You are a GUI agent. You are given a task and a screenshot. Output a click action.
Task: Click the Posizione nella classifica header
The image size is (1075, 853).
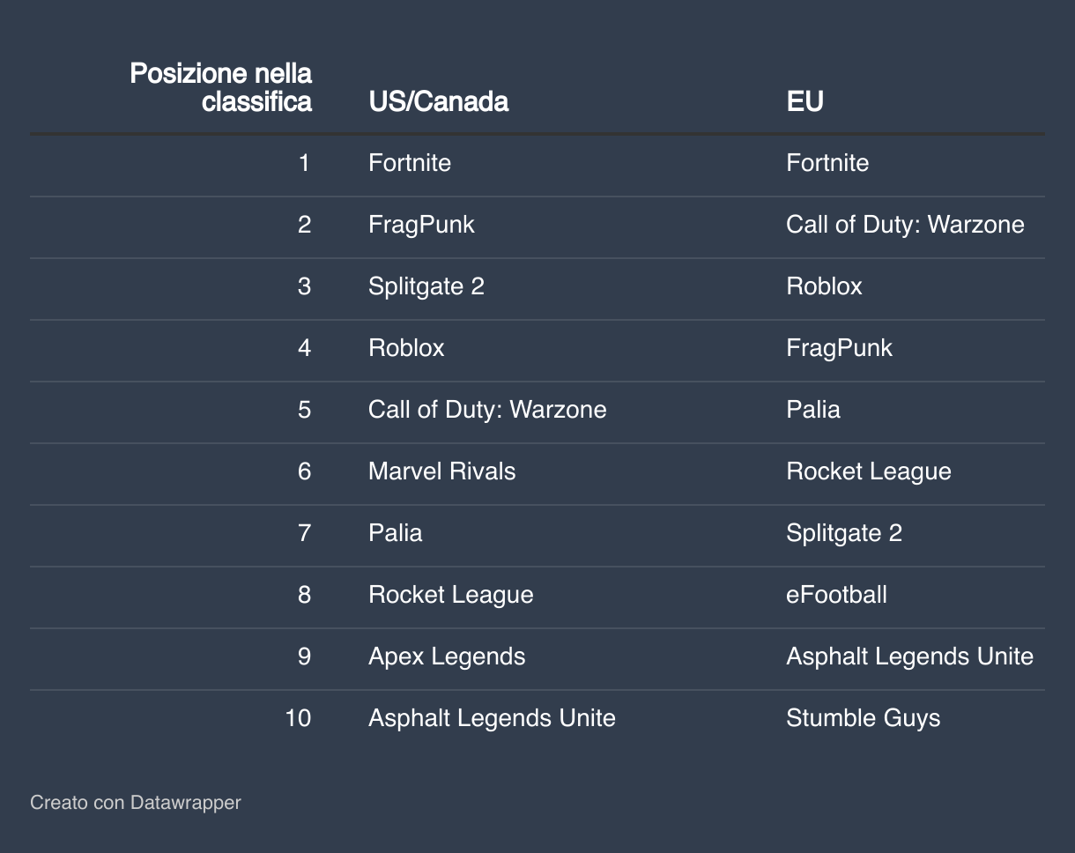click(x=220, y=87)
